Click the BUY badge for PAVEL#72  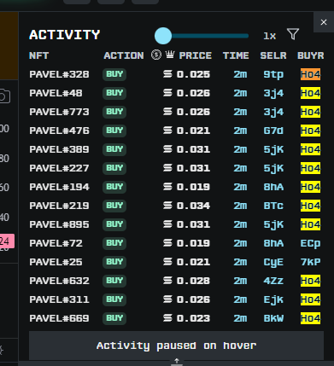point(114,243)
